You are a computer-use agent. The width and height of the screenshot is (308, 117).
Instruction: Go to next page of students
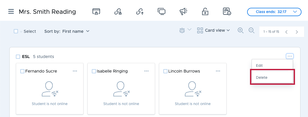click(297, 32)
